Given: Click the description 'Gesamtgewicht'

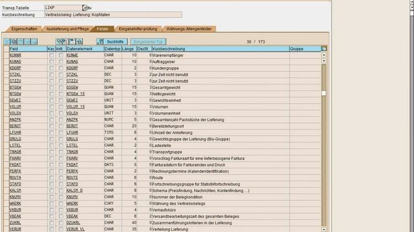Looking at the screenshot, I should pos(166,88).
